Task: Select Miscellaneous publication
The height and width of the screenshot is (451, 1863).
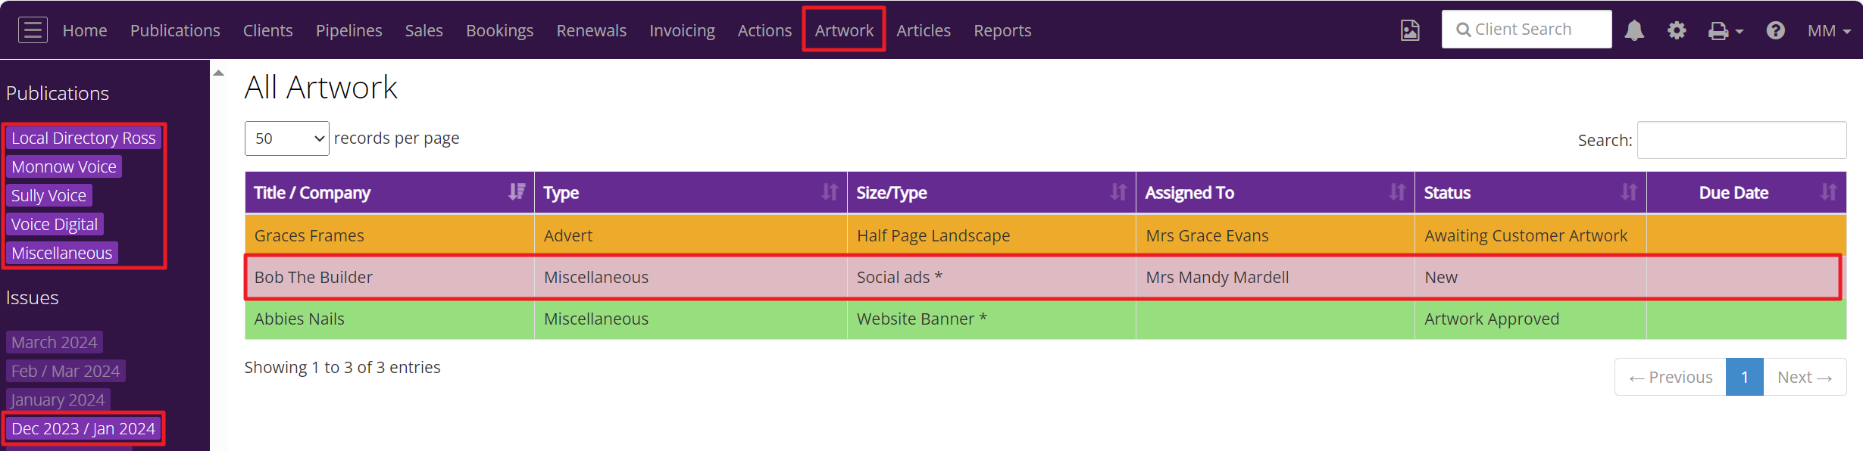Action: tap(61, 253)
